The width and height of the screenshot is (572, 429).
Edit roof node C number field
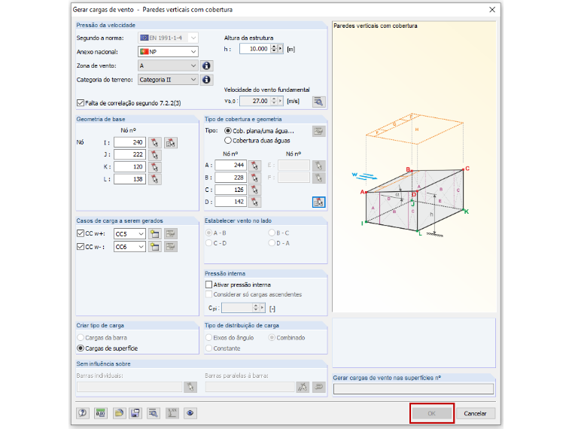pyautogui.click(x=230, y=190)
